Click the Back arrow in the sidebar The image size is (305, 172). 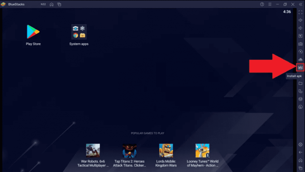click(x=301, y=152)
